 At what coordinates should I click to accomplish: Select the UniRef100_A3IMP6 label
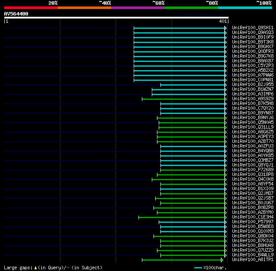point(253,94)
